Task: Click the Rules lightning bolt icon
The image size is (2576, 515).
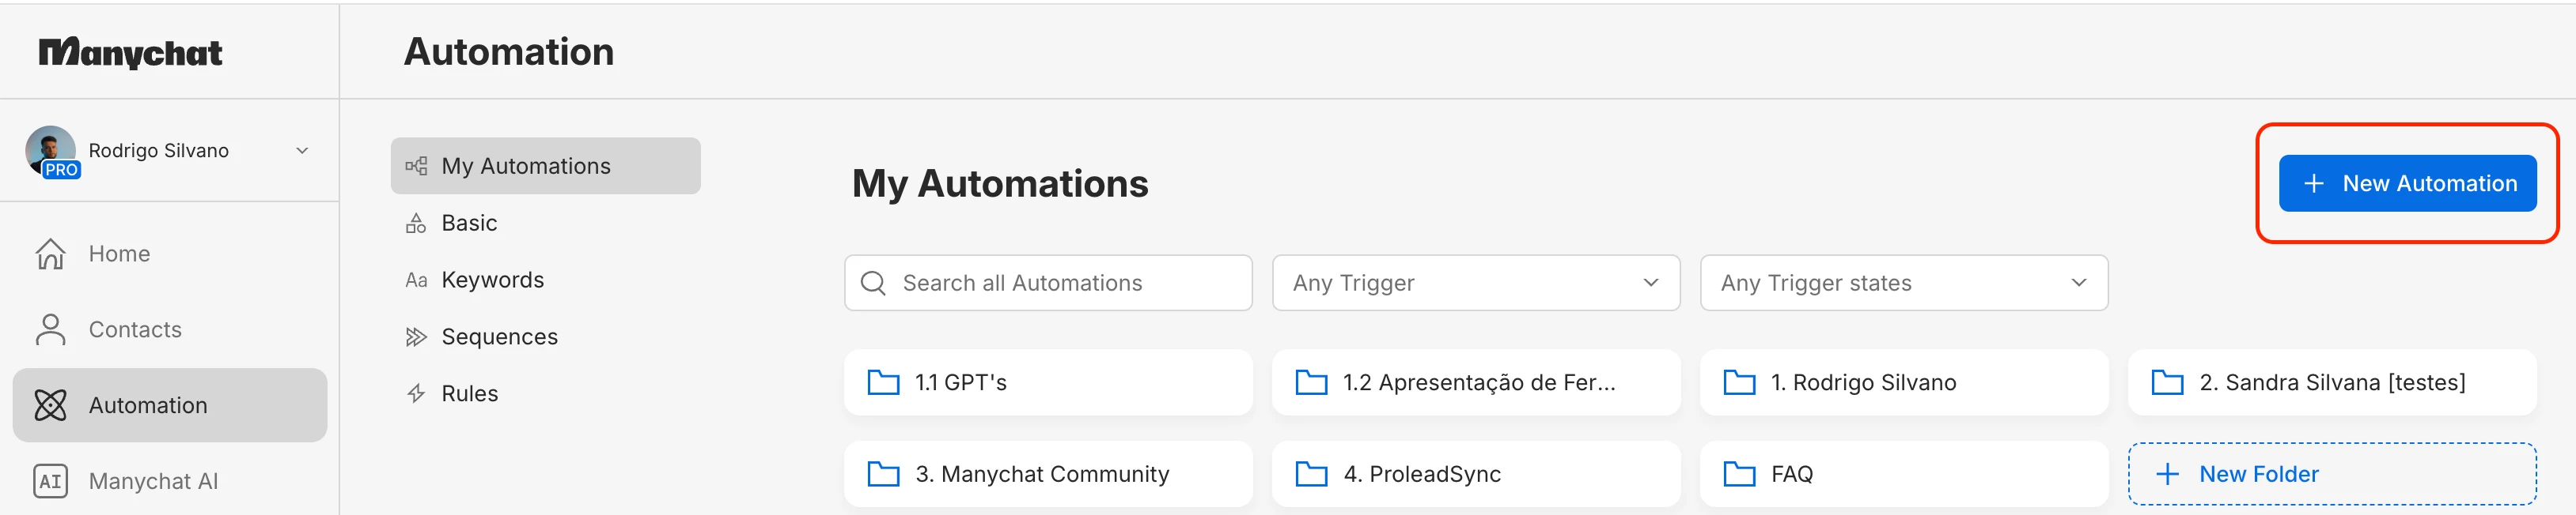Action: [416, 394]
